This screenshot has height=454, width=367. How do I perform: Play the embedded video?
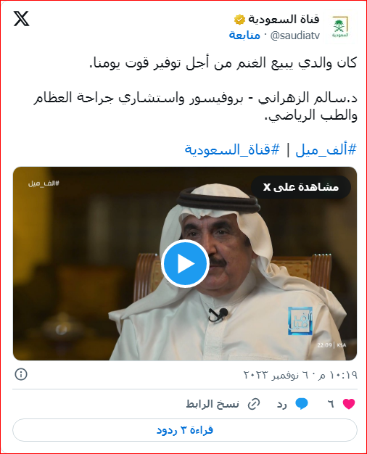point(185,263)
